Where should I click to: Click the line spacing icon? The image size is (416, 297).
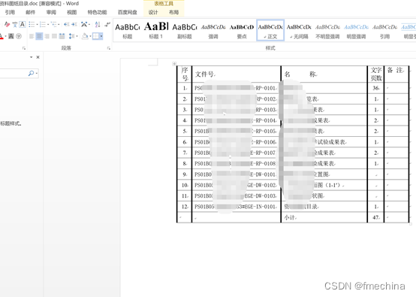click(71, 36)
